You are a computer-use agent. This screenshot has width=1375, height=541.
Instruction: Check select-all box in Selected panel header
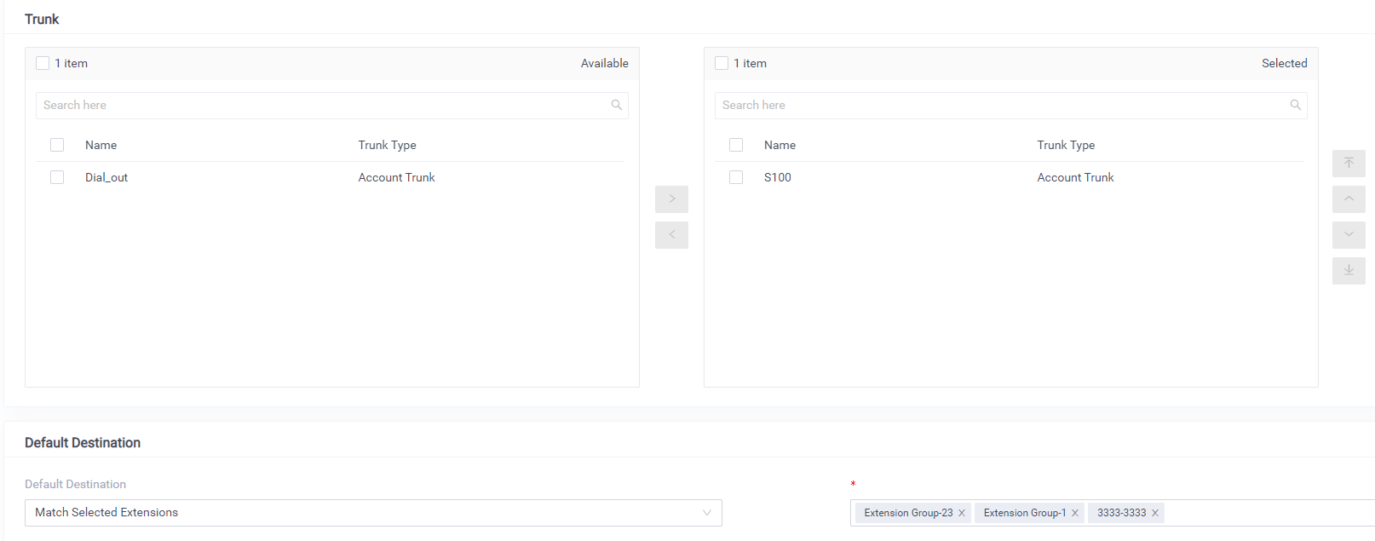coord(722,63)
